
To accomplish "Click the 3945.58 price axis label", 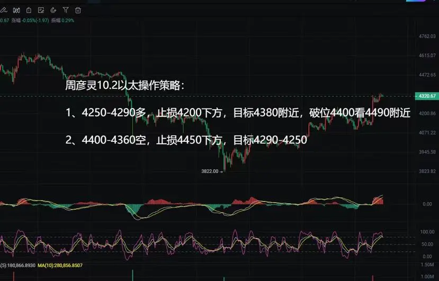I will [x=427, y=152].
